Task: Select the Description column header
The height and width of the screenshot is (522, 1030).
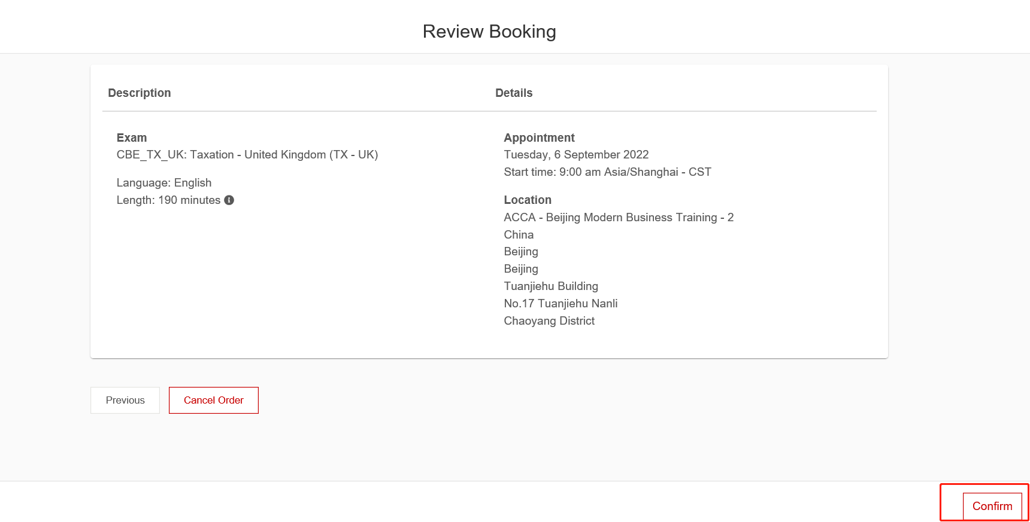Action: pyautogui.click(x=139, y=93)
